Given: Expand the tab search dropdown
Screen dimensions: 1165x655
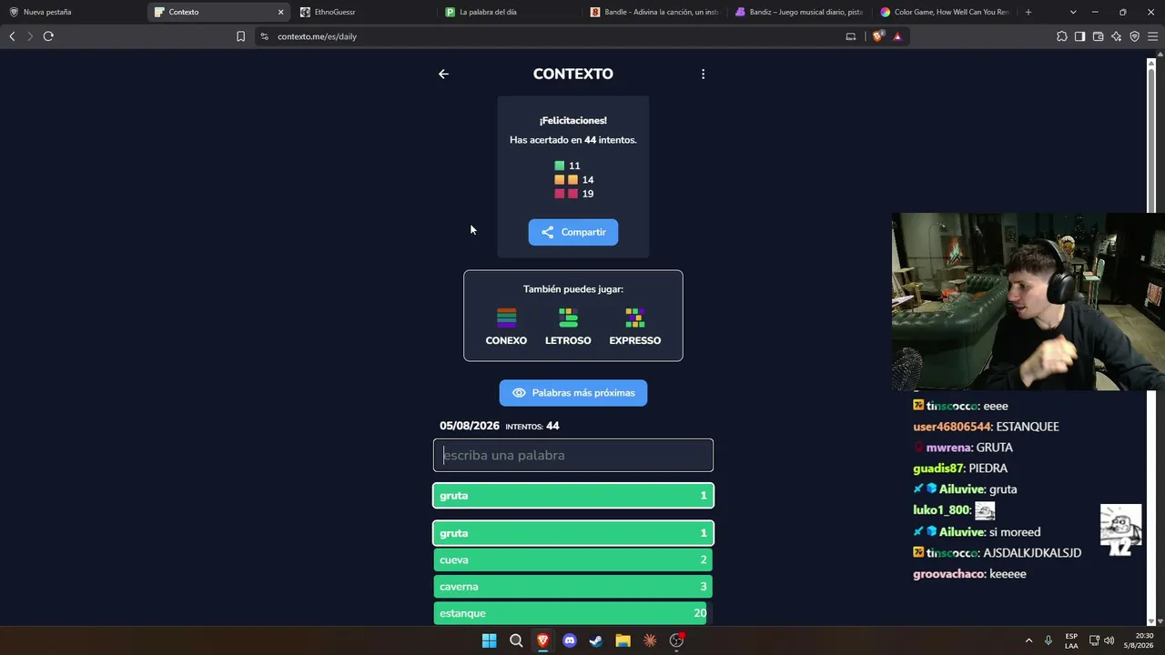Looking at the screenshot, I should tap(1073, 12).
